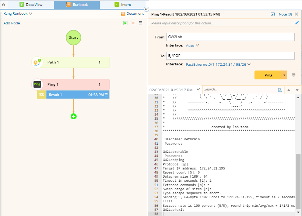Click the From device input field
The height and width of the screenshot is (216, 302).
230,37
